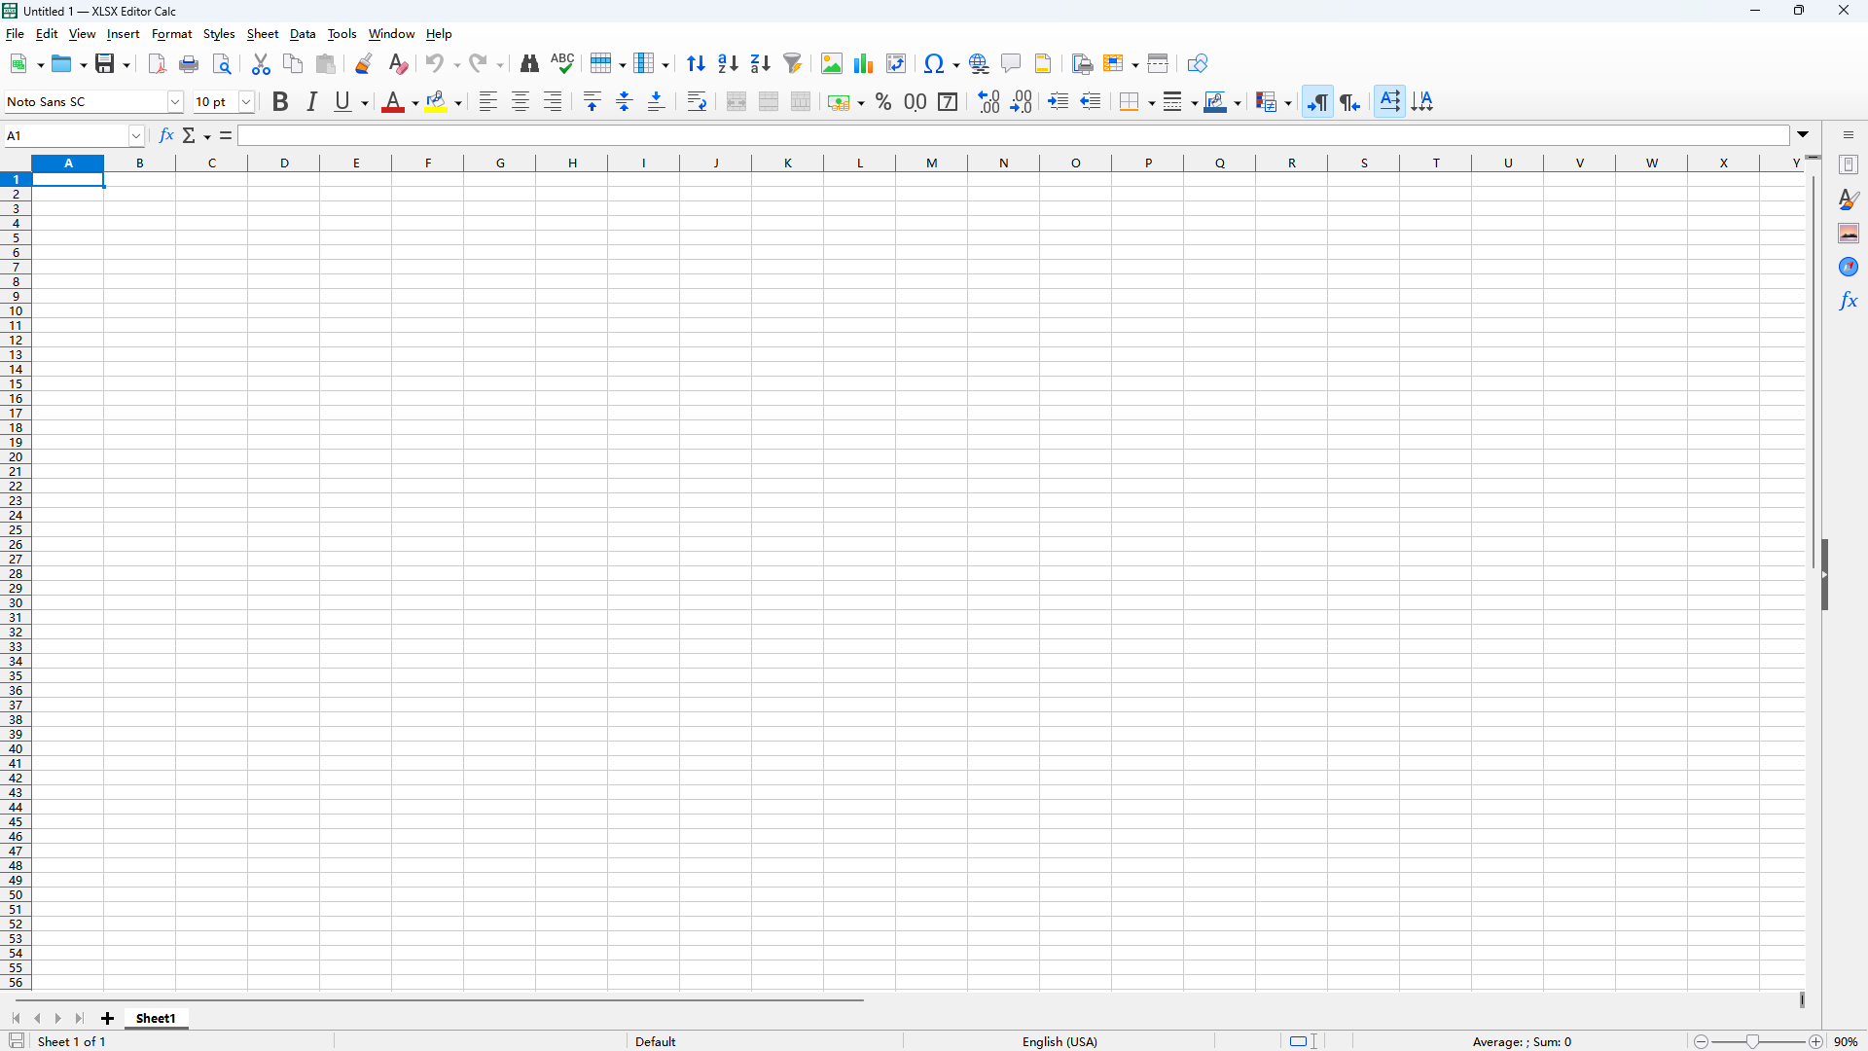Add a decimal place icon
This screenshot has height=1051, width=1868.
[988, 102]
